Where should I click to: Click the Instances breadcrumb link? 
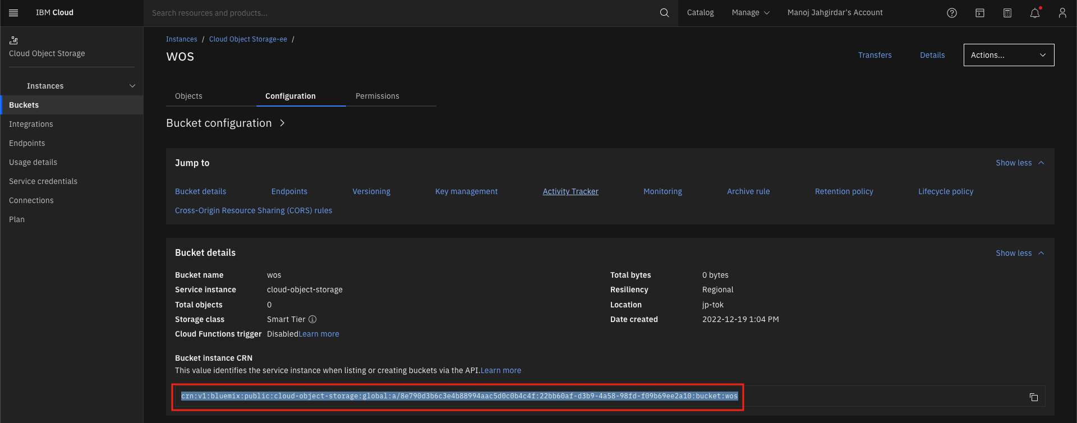click(x=182, y=39)
